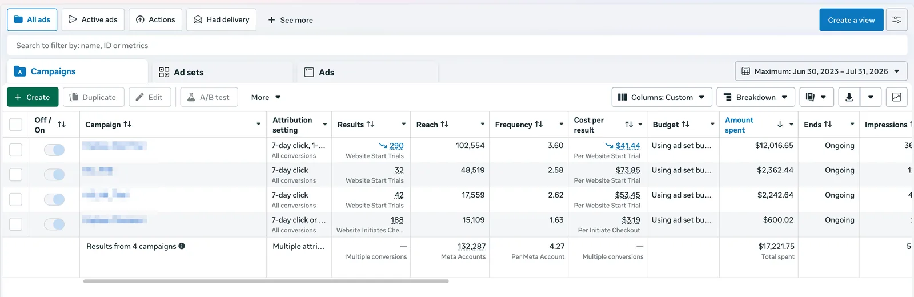Viewport: 914px width, 297px height.
Task: Check the campaign with 290 results
Action: pyautogui.click(x=16, y=150)
